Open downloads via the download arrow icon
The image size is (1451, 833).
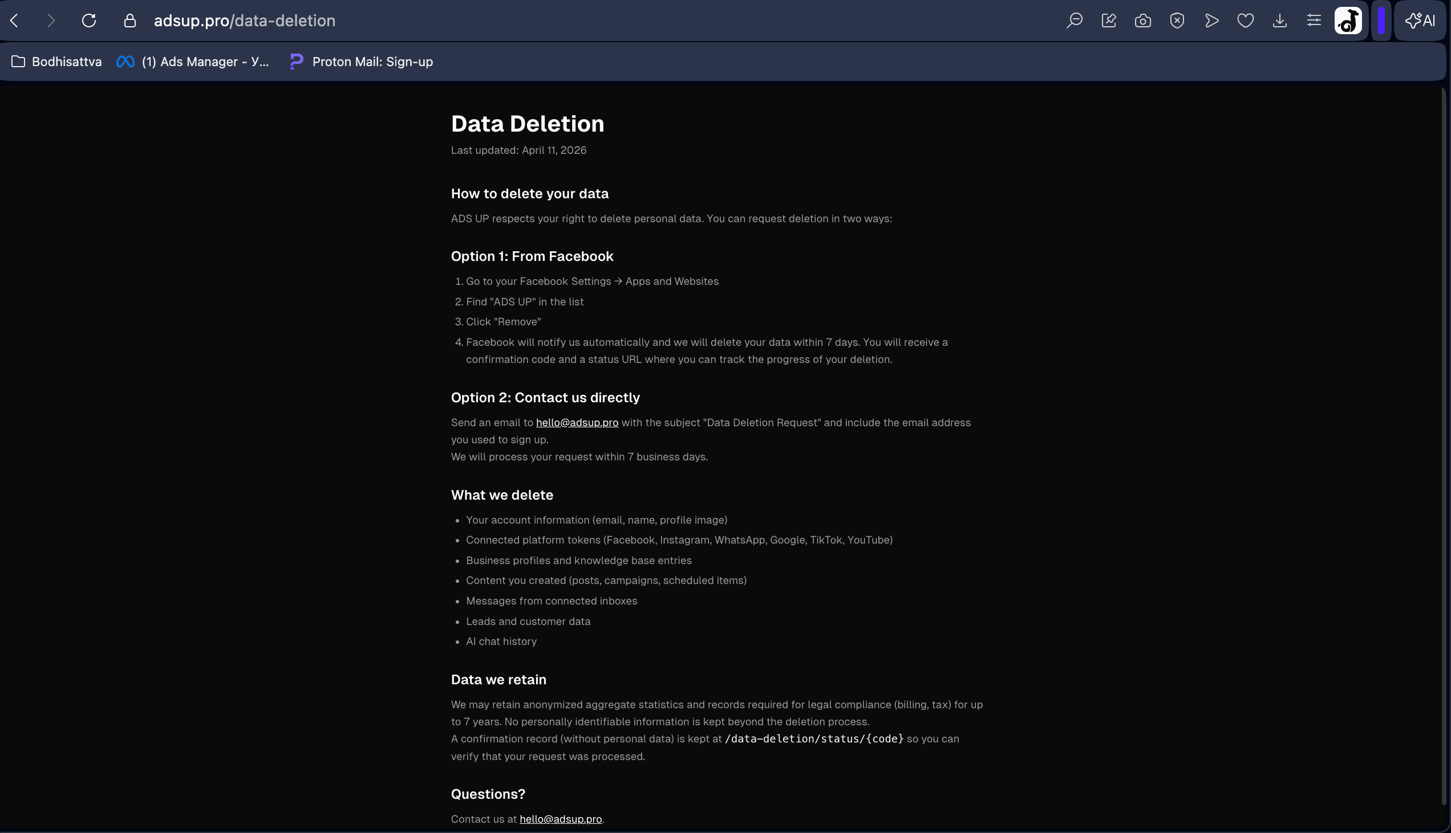1279,21
